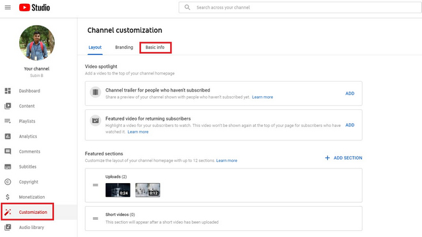Click the Short videos (0) section title
Image resolution: width=422 pixels, height=237 pixels.
[x=120, y=215]
